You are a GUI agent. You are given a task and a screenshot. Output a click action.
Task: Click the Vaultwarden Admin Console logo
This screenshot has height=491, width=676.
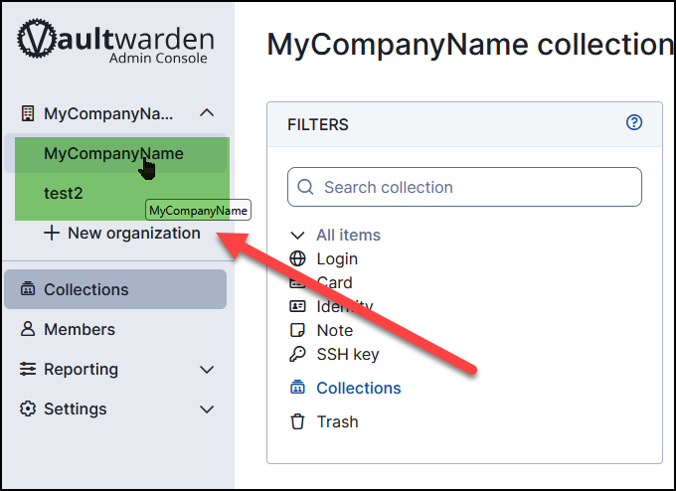(x=115, y=44)
